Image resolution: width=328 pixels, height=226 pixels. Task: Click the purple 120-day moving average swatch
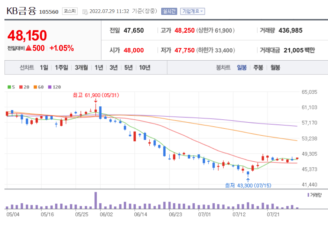50,87
